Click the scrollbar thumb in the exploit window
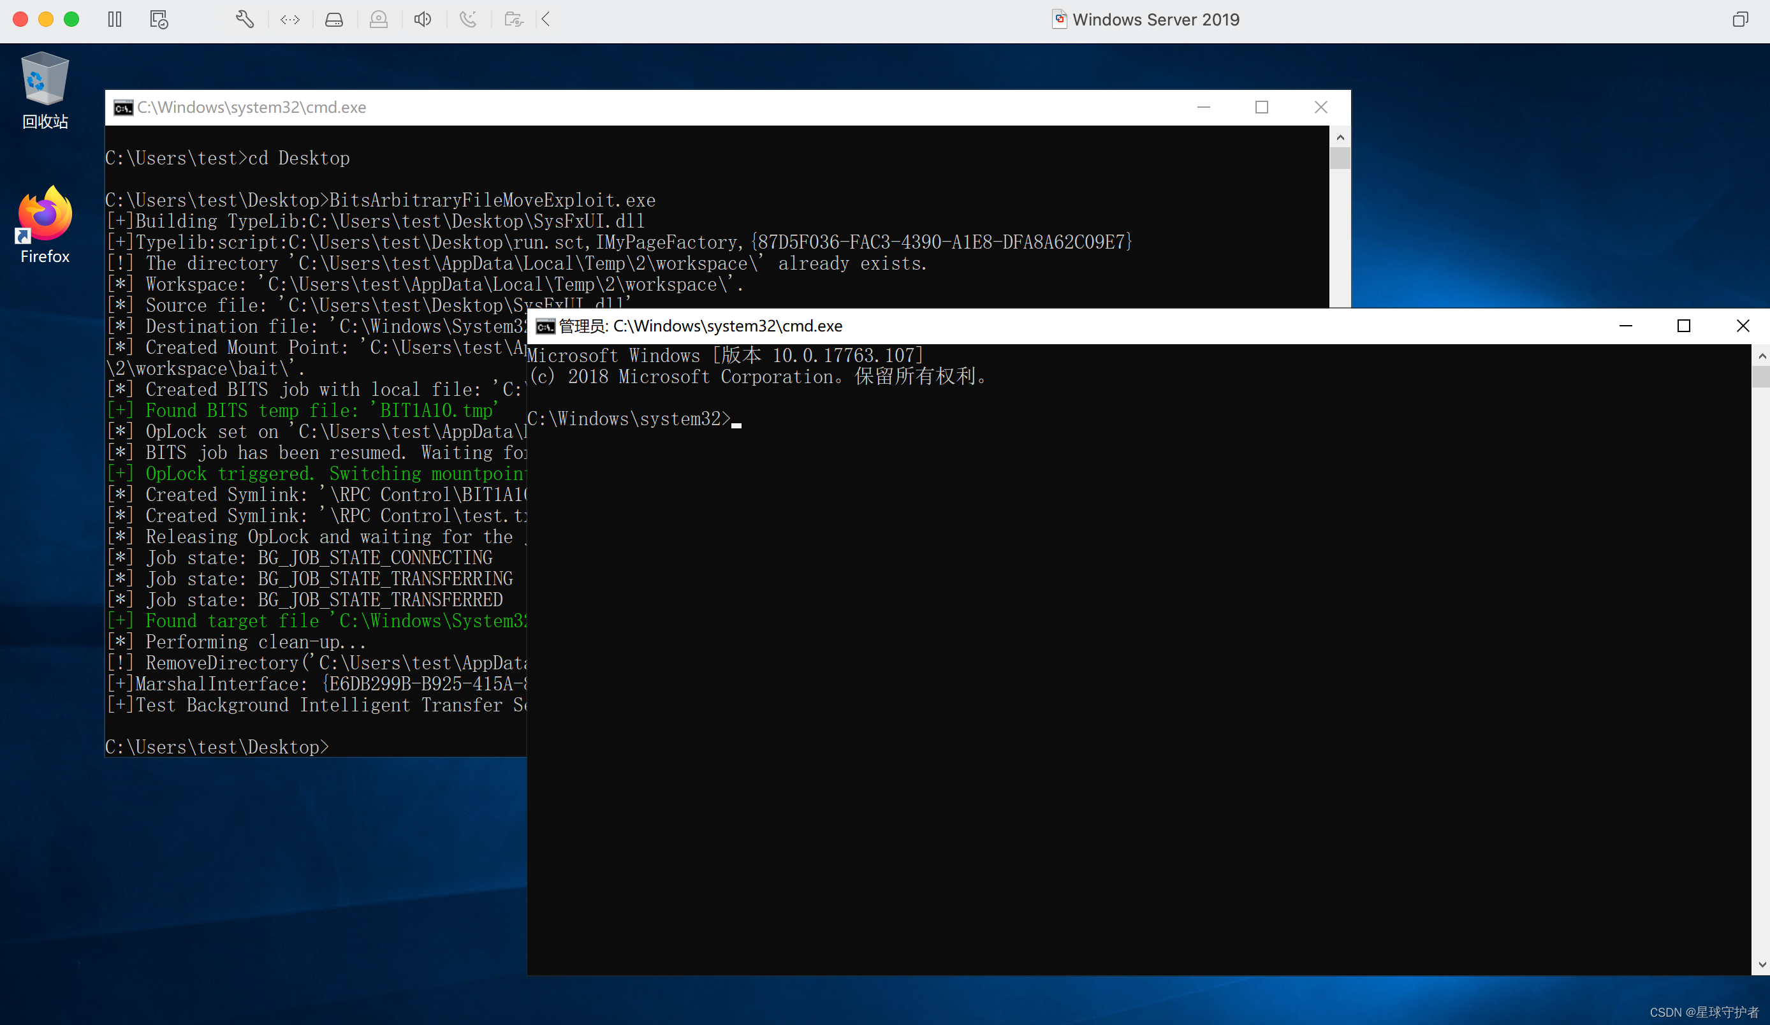1770x1025 pixels. pos(1341,157)
